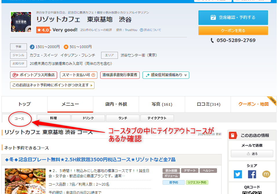The width and height of the screenshot is (279, 194).
Task: Click the 送る mail send button
Action: click(252, 154)
